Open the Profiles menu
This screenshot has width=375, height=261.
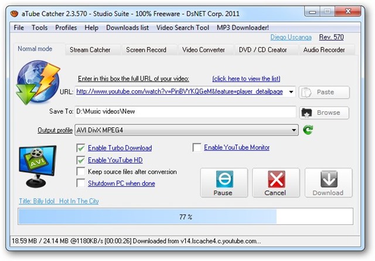(66, 28)
